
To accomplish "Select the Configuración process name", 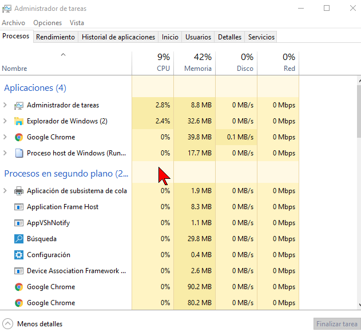I will coord(49,255).
